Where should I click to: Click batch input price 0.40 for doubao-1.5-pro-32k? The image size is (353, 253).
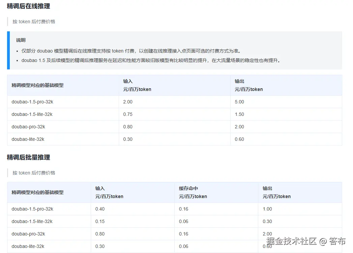(100, 209)
